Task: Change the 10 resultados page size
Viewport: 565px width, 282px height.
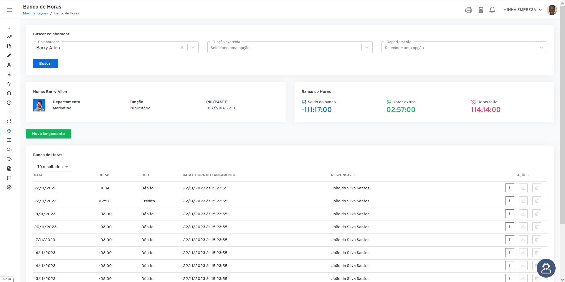Action: (x=52, y=167)
